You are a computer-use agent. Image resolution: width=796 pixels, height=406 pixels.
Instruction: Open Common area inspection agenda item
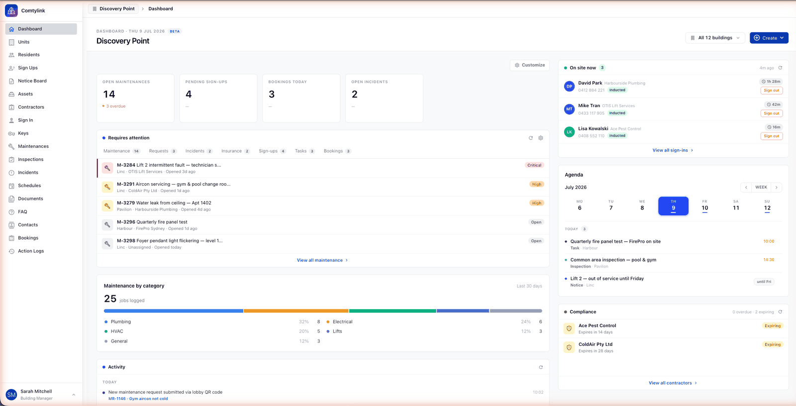tap(673, 263)
